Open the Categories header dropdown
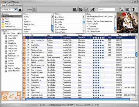 (11, 14)
